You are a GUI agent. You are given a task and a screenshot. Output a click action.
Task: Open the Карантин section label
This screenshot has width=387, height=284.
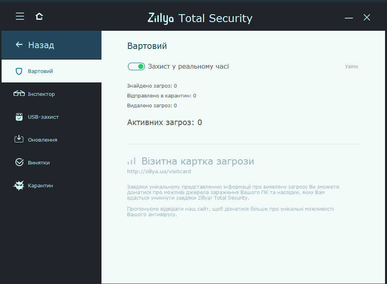40,186
